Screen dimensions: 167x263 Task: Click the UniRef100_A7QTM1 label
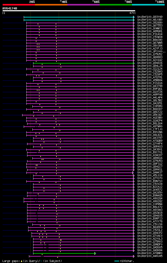150,78
